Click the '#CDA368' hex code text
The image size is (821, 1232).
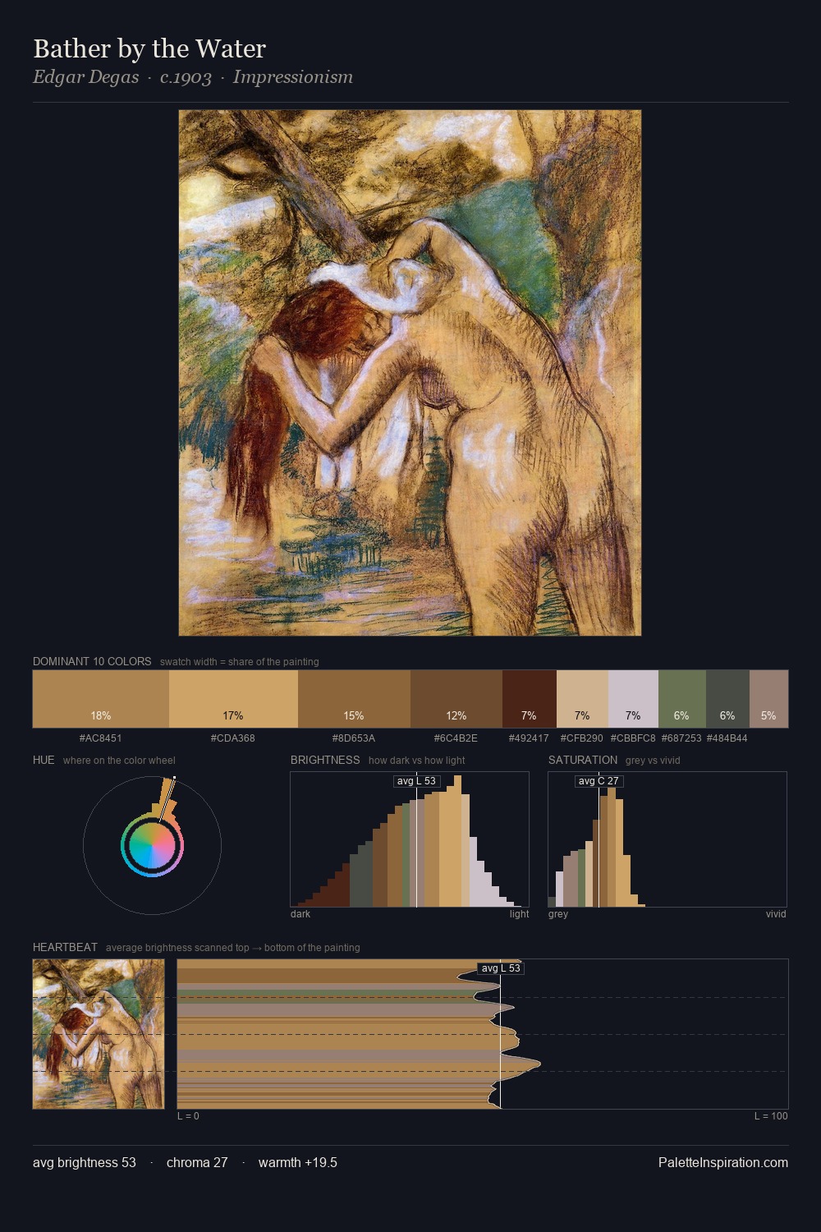(233, 738)
